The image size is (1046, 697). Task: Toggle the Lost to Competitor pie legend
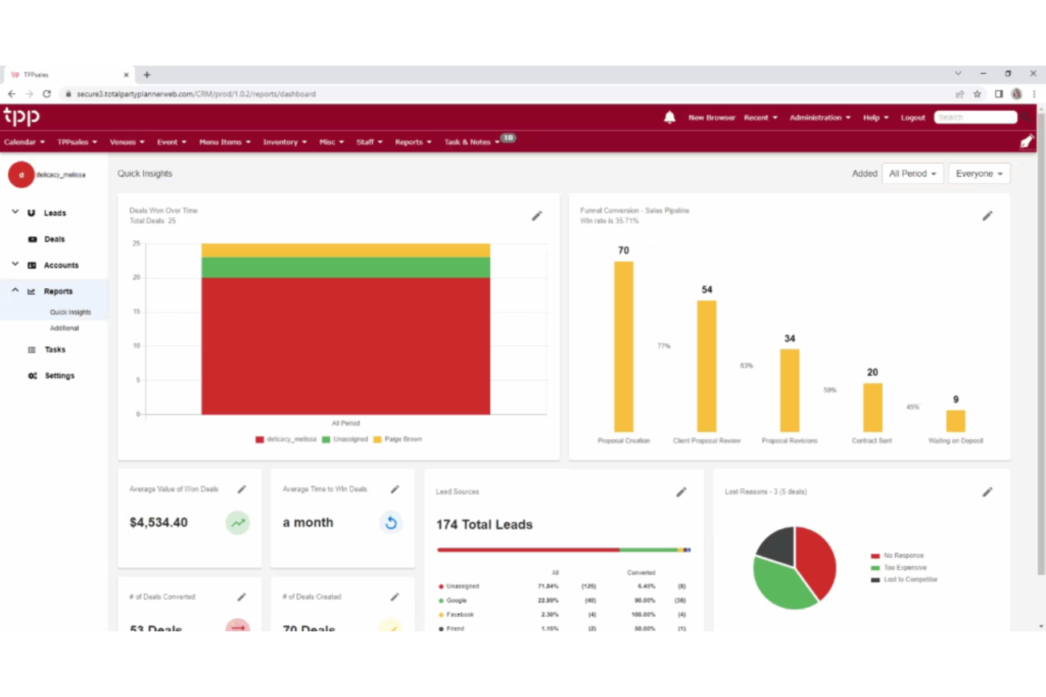point(904,580)
